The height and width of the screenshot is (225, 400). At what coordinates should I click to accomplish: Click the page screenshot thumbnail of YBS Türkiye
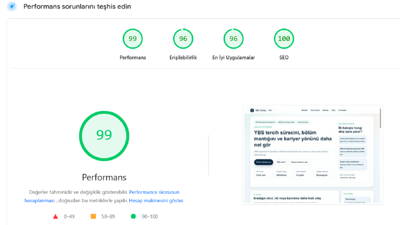313,155
